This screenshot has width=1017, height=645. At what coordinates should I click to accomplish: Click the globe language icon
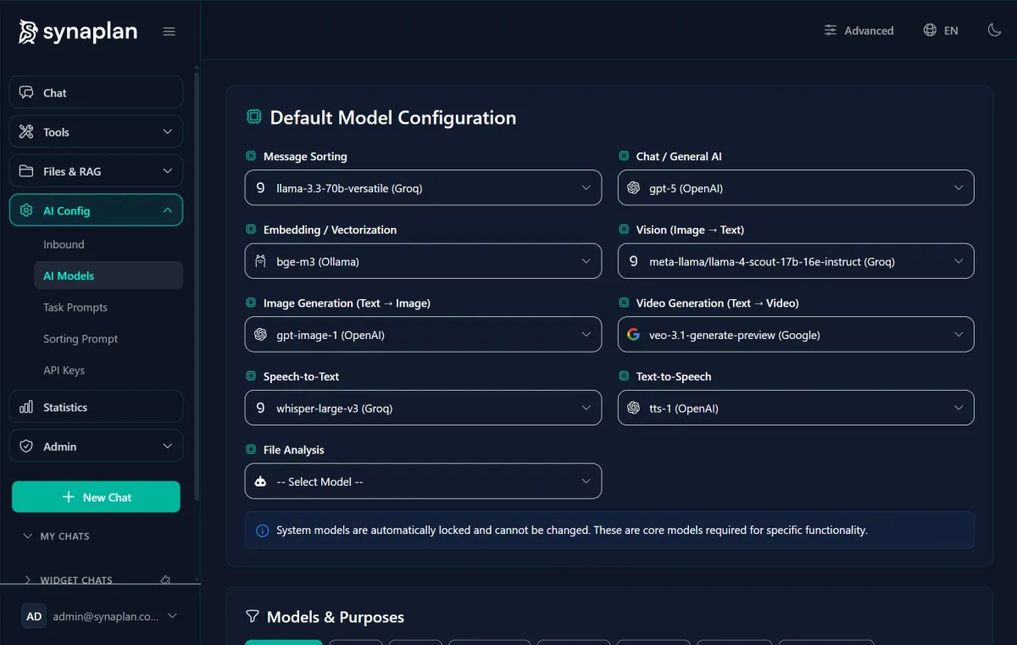(928, 30)
